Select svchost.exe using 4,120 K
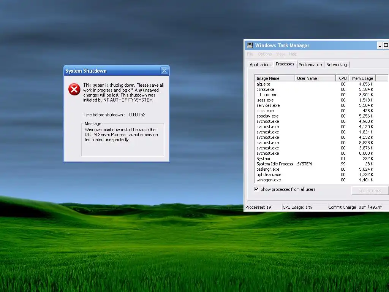 coord(315,127)
